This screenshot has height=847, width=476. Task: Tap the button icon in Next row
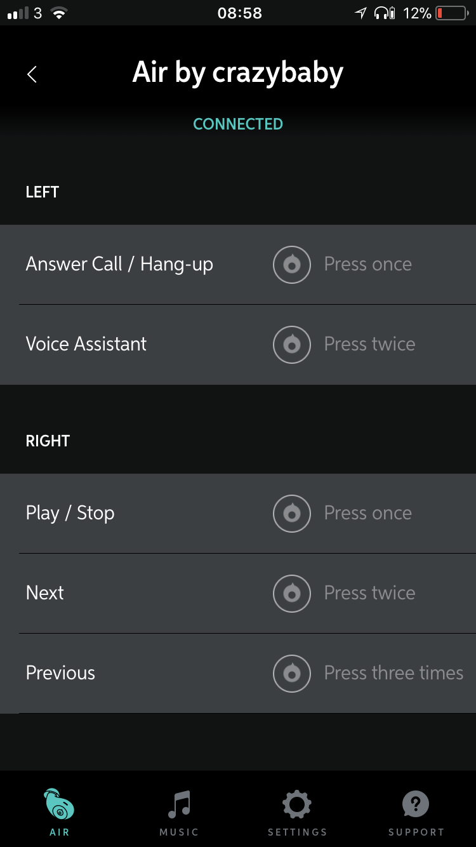(x=292, y=594)
